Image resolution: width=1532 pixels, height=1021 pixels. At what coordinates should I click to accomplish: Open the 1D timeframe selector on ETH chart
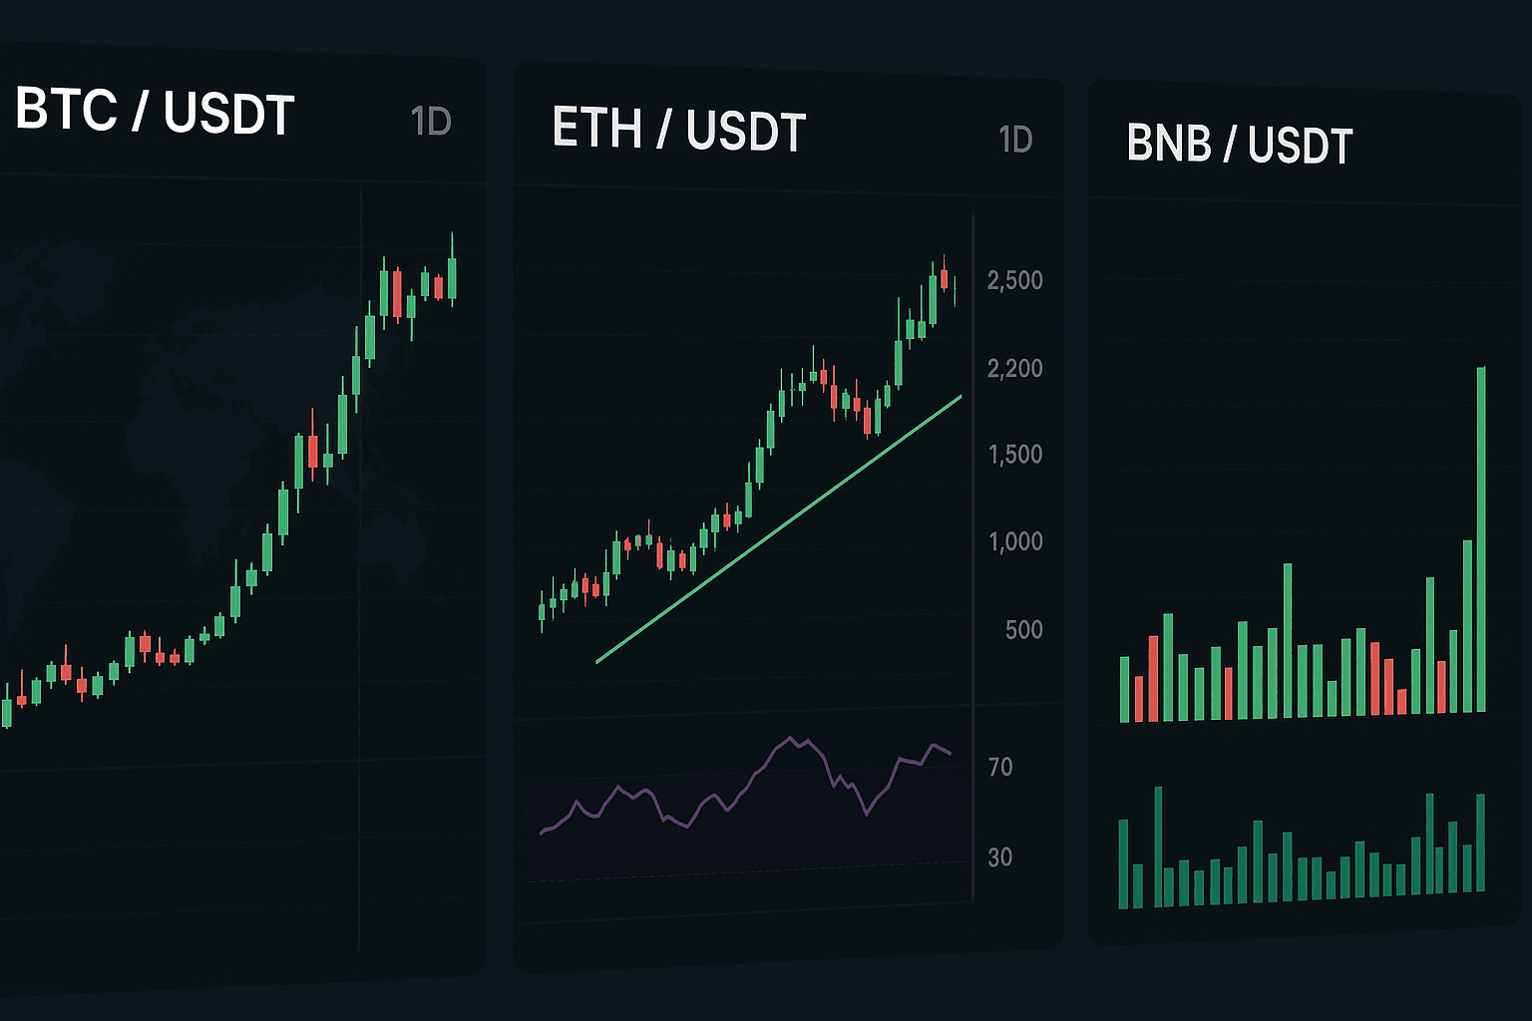click(x=1015, y=140)
